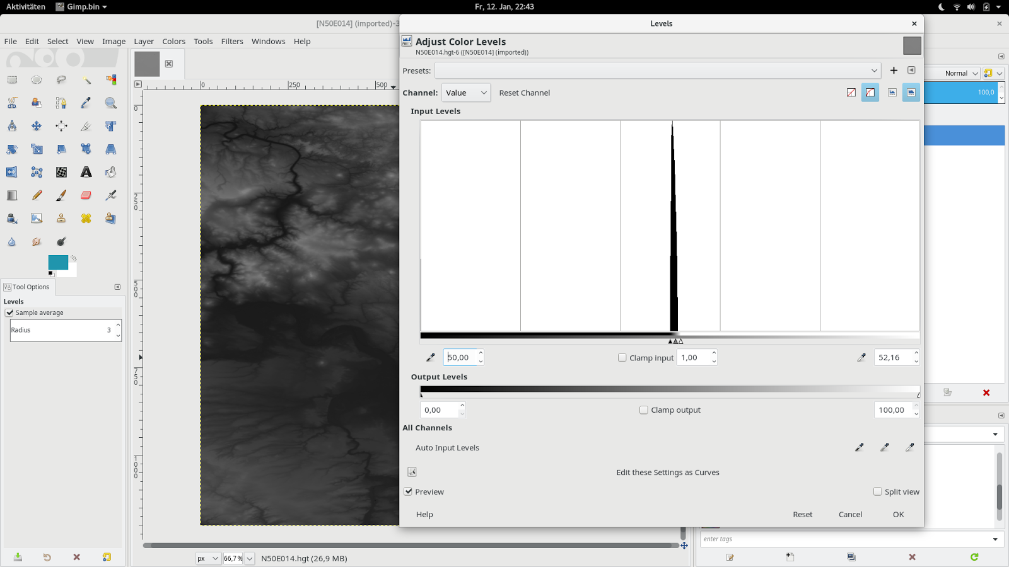
Task: Open the File menu
Action: [11, 42]
